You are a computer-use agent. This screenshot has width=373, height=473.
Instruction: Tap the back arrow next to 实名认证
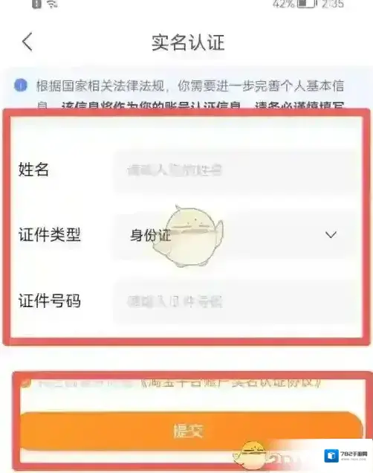pyautogui.click(x=27, y=42)
